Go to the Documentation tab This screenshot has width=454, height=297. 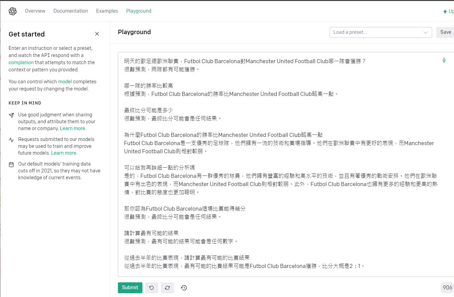(71, 11)
